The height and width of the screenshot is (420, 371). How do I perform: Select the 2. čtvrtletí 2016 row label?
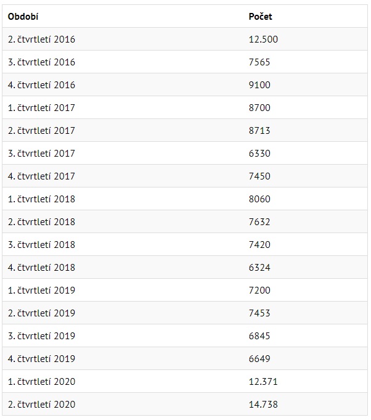pyautogui.click(x=41, y=39)
